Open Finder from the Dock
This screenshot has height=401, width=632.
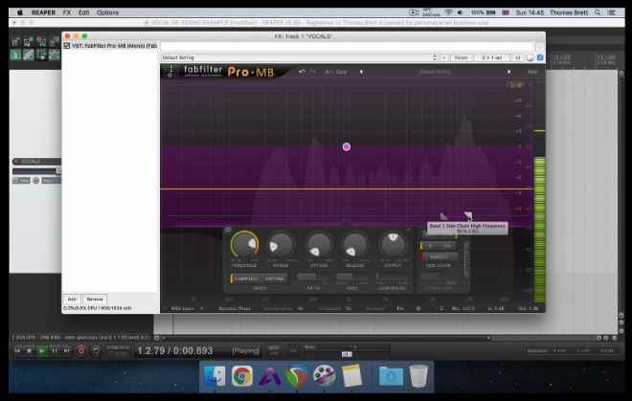coord(214,376)
